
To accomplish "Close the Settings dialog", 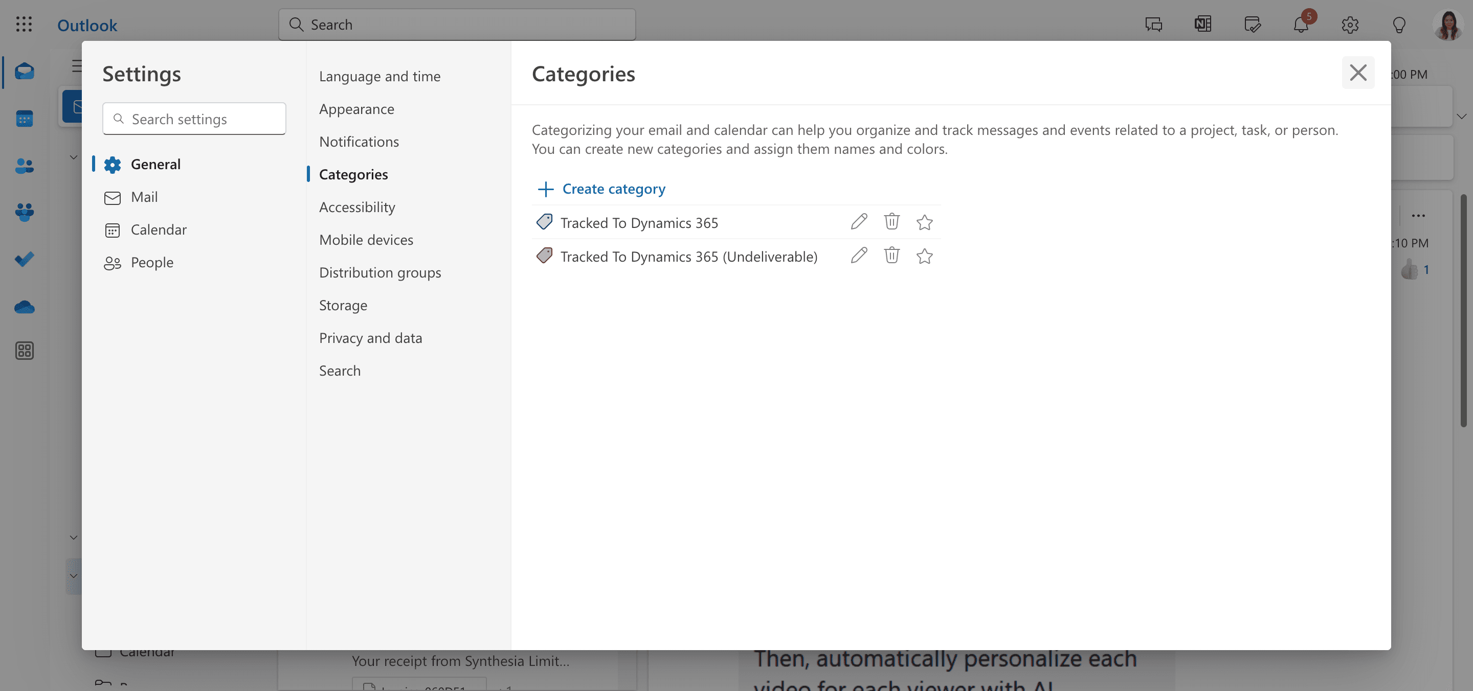I will pyautogui.click(x=1358, y=73).
